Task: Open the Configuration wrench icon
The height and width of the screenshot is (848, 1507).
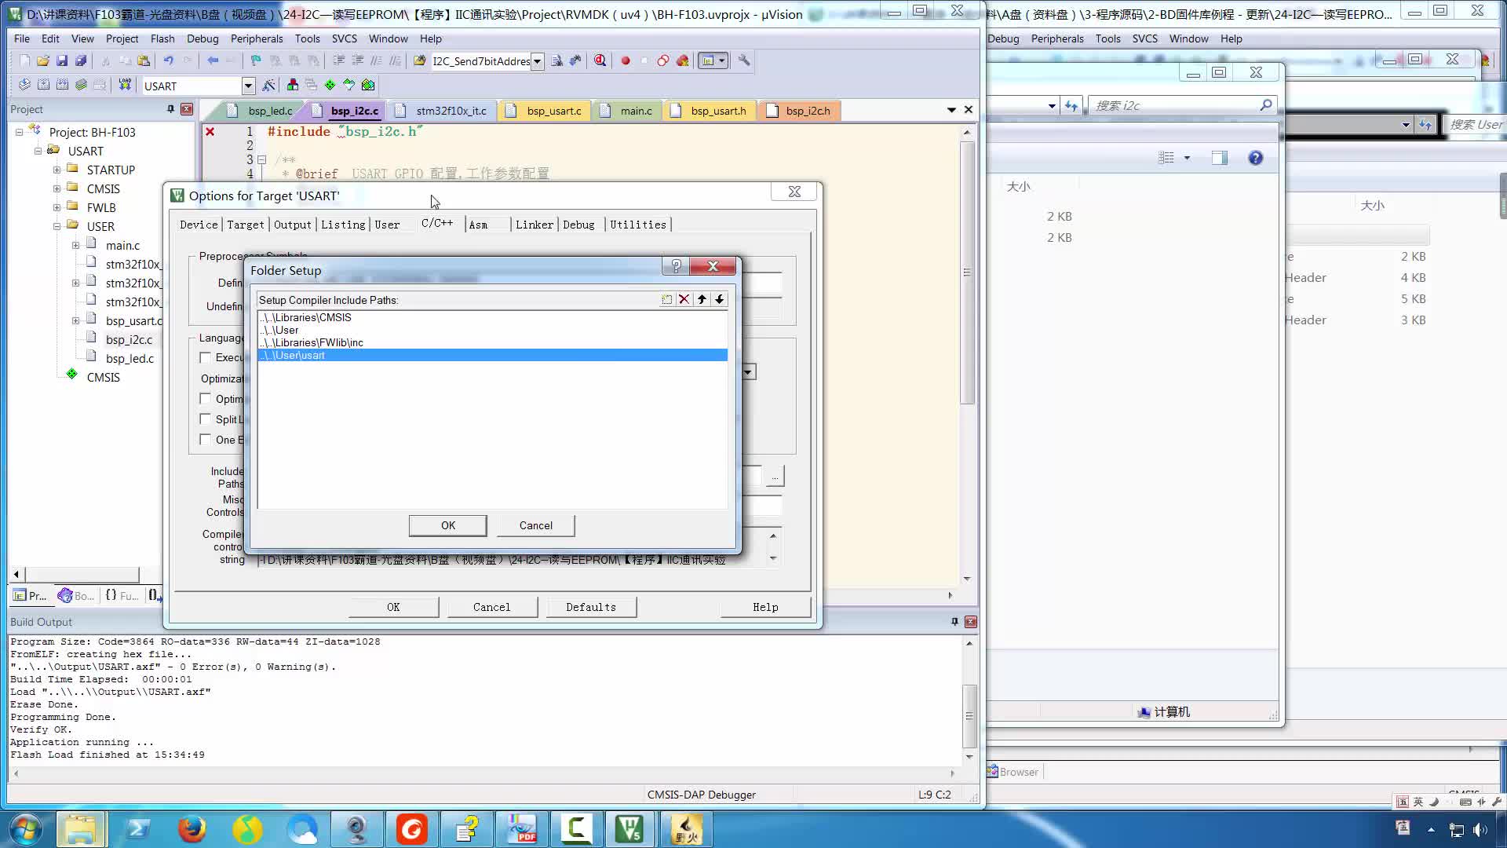Action: pyautogui.click(x=744, y=60)
